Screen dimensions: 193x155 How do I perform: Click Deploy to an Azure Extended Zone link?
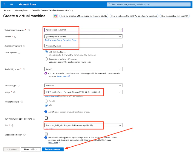click(x=61, y=40)
